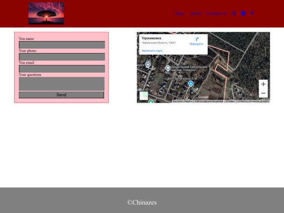Viewport: 284px width, 213px height.
Task: Click the Геронимовка place title
Action: pos(151,38)
